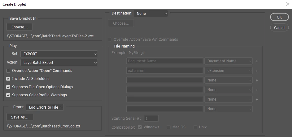This screenshot has height=137, width=292.
Task: Open the third file naming None dropdown
Action: [x=229, y=80]
